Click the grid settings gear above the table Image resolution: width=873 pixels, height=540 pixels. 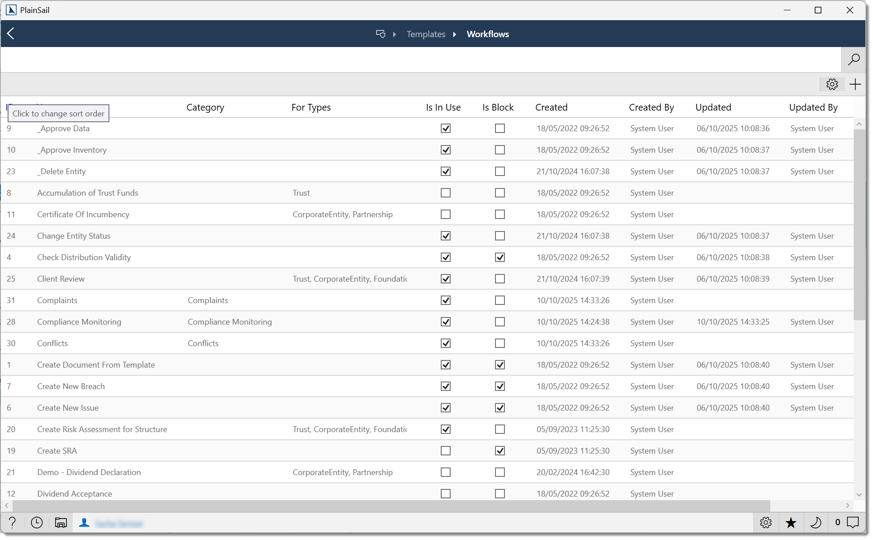coord(832,84)
